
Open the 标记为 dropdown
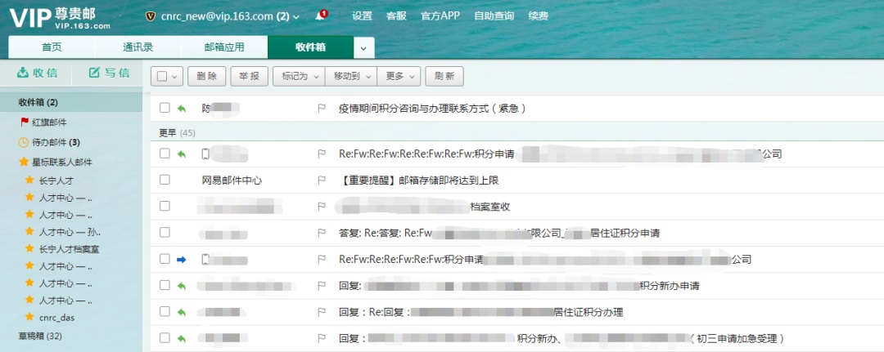coord(299,77)
